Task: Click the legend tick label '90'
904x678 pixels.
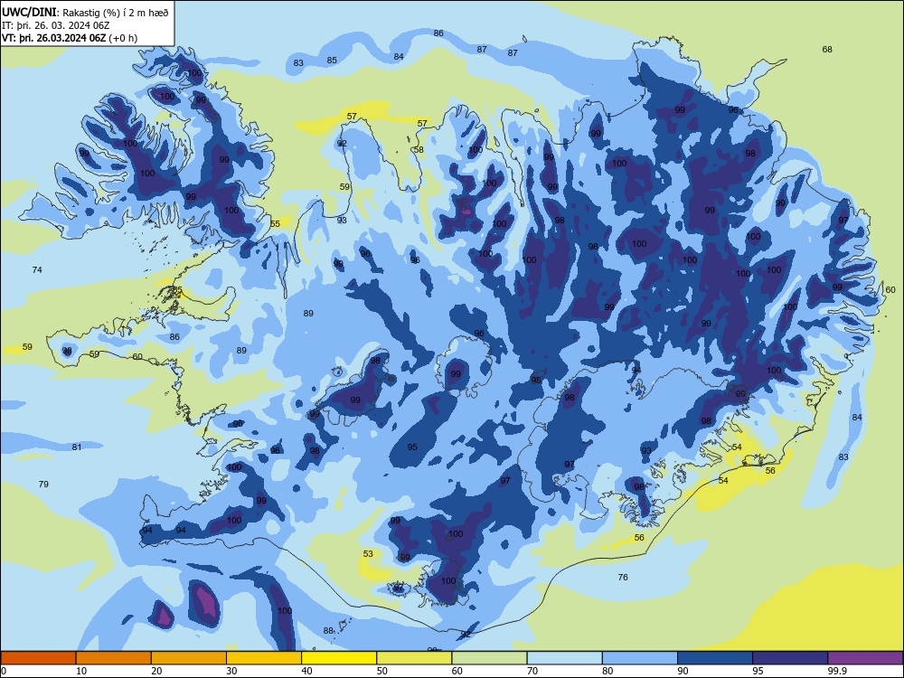Action: (683, 671)
